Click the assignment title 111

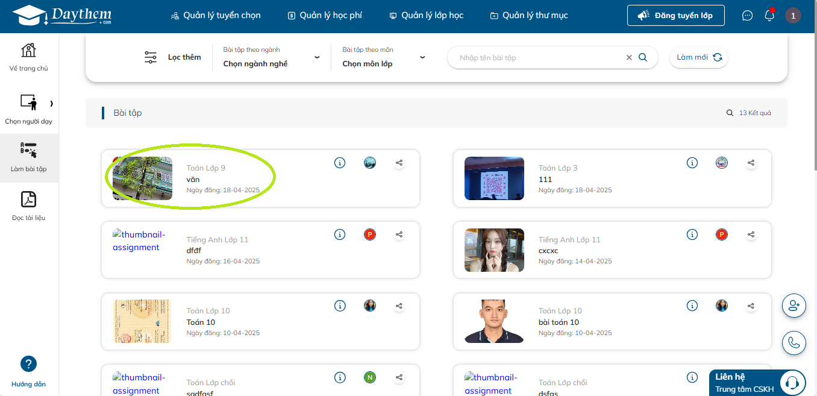click(x=545, y=180)
